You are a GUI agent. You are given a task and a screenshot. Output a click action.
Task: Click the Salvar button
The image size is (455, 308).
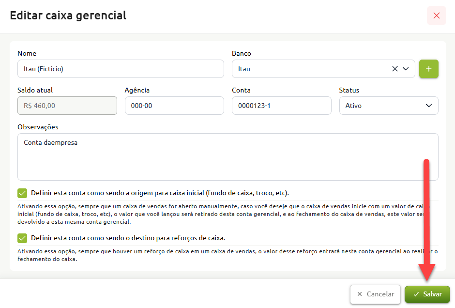[427, 294]
